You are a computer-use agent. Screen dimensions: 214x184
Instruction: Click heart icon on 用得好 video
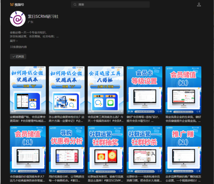[42, 112]
